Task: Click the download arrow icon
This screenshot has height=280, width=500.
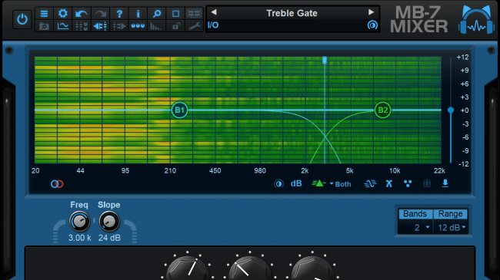Action: coord(445,183)
